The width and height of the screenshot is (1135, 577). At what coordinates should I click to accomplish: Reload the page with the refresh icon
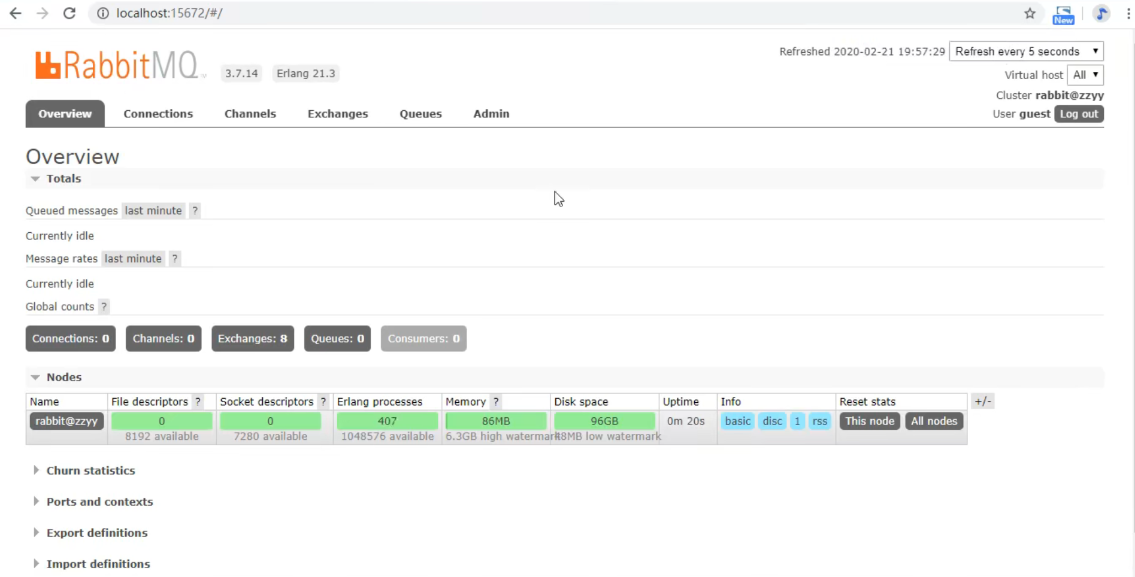[69, 13]
